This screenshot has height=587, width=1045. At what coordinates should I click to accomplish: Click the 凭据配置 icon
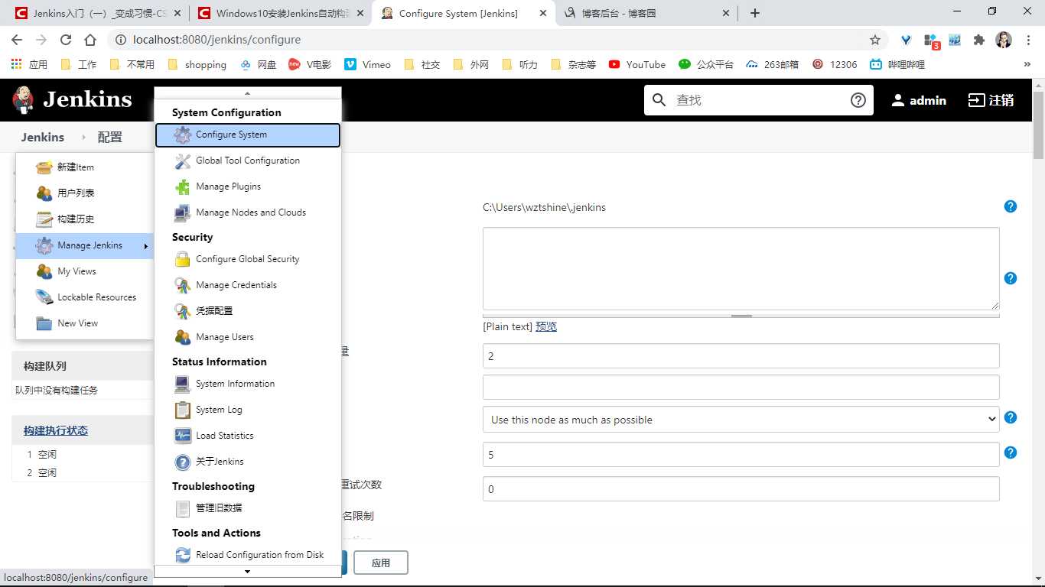click(x=183, y=312)
